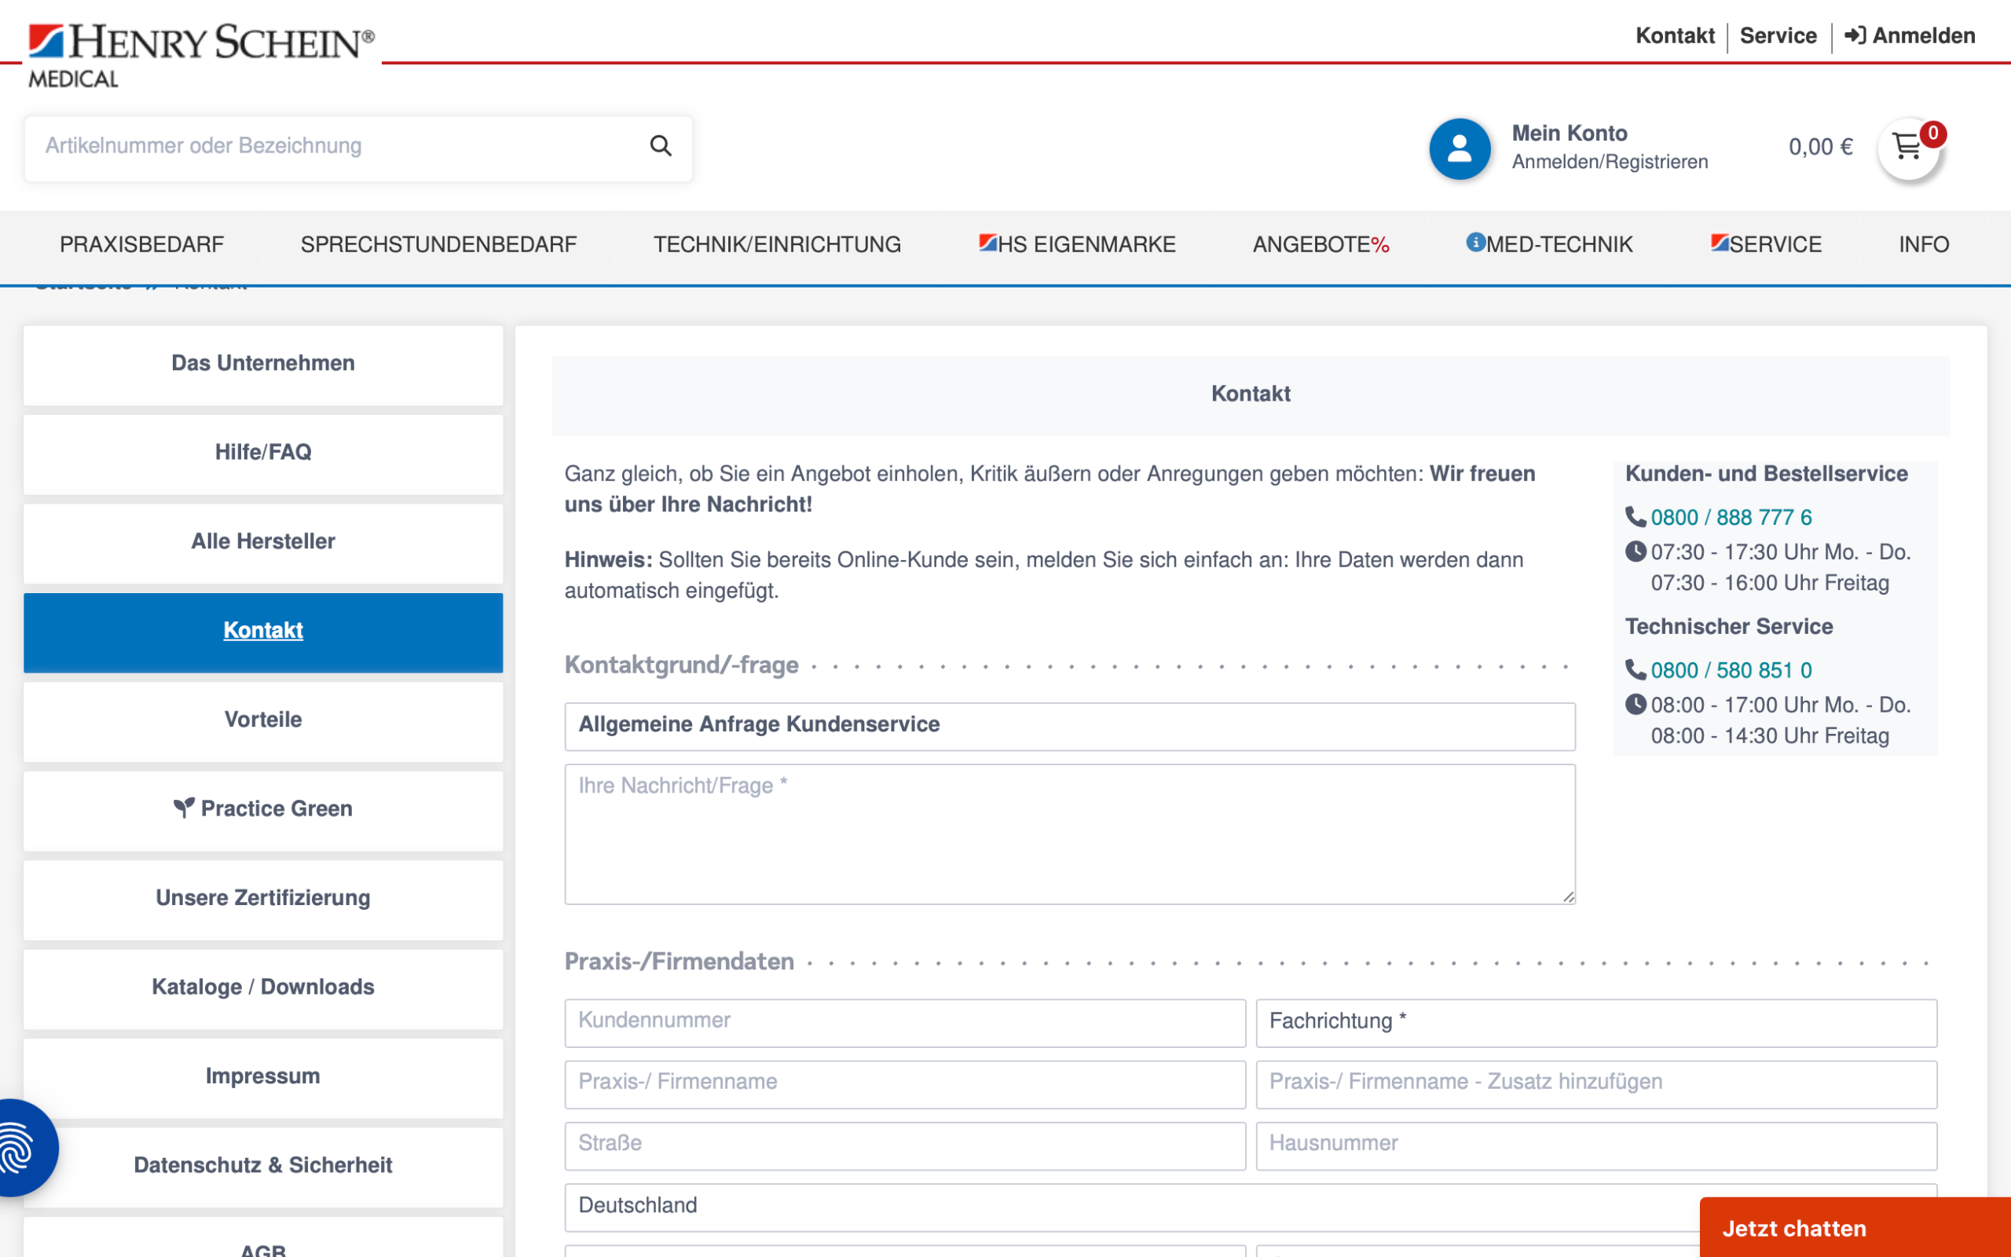Select Kataloge / Downloads in sidebar

point(262,988)
